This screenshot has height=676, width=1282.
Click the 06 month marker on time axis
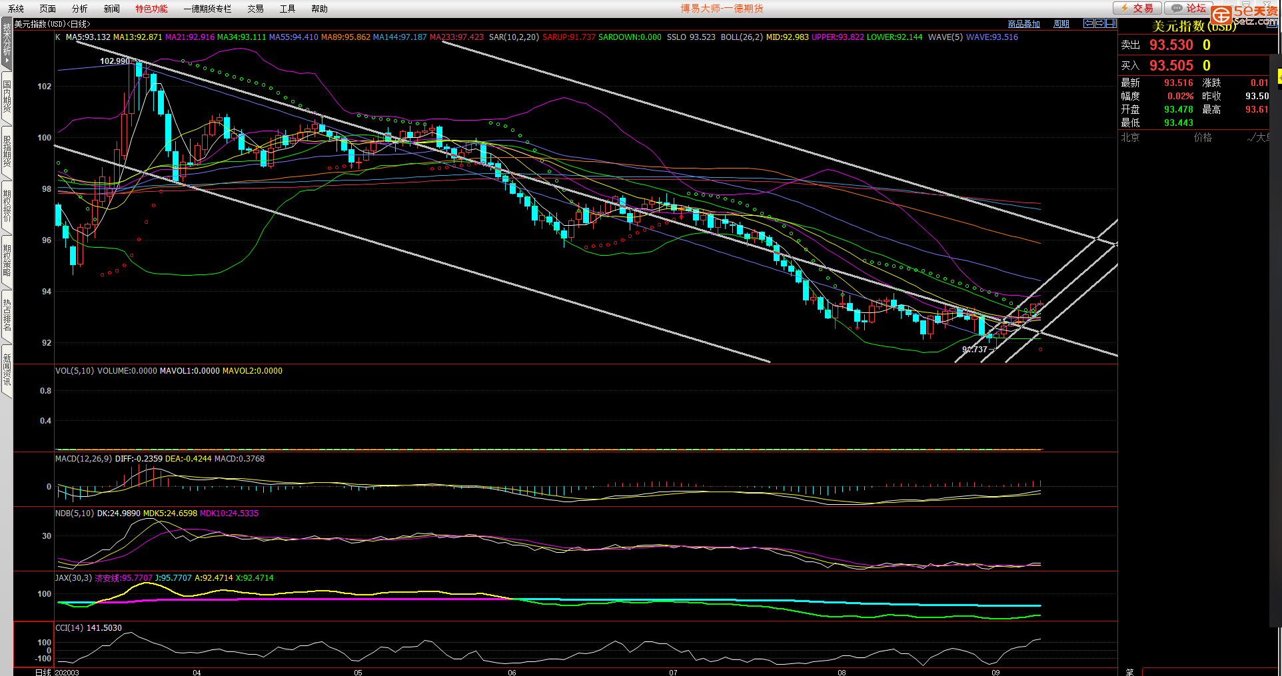512,672
